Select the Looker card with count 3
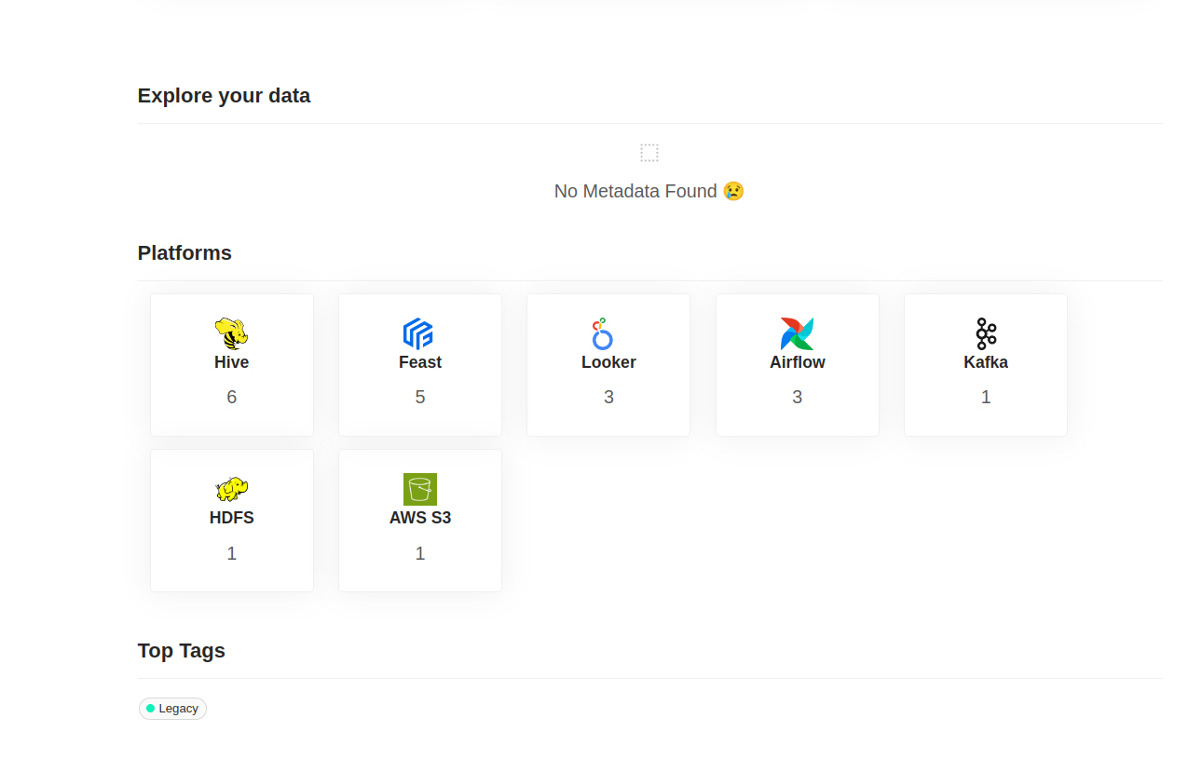The width and height of the screenshot is (1188, 759). point(608,364)
